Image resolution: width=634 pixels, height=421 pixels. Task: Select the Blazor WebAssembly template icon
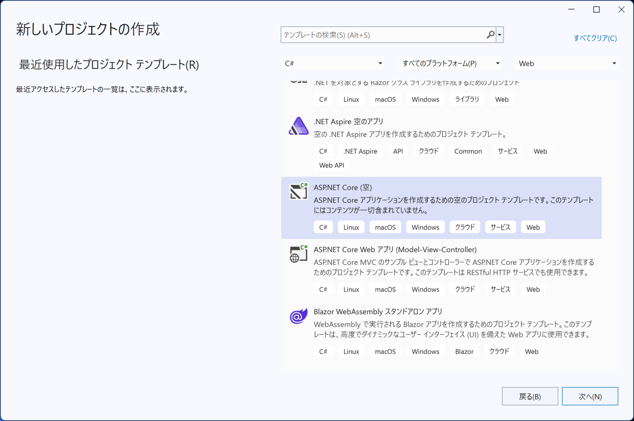[x=298, y=316]
